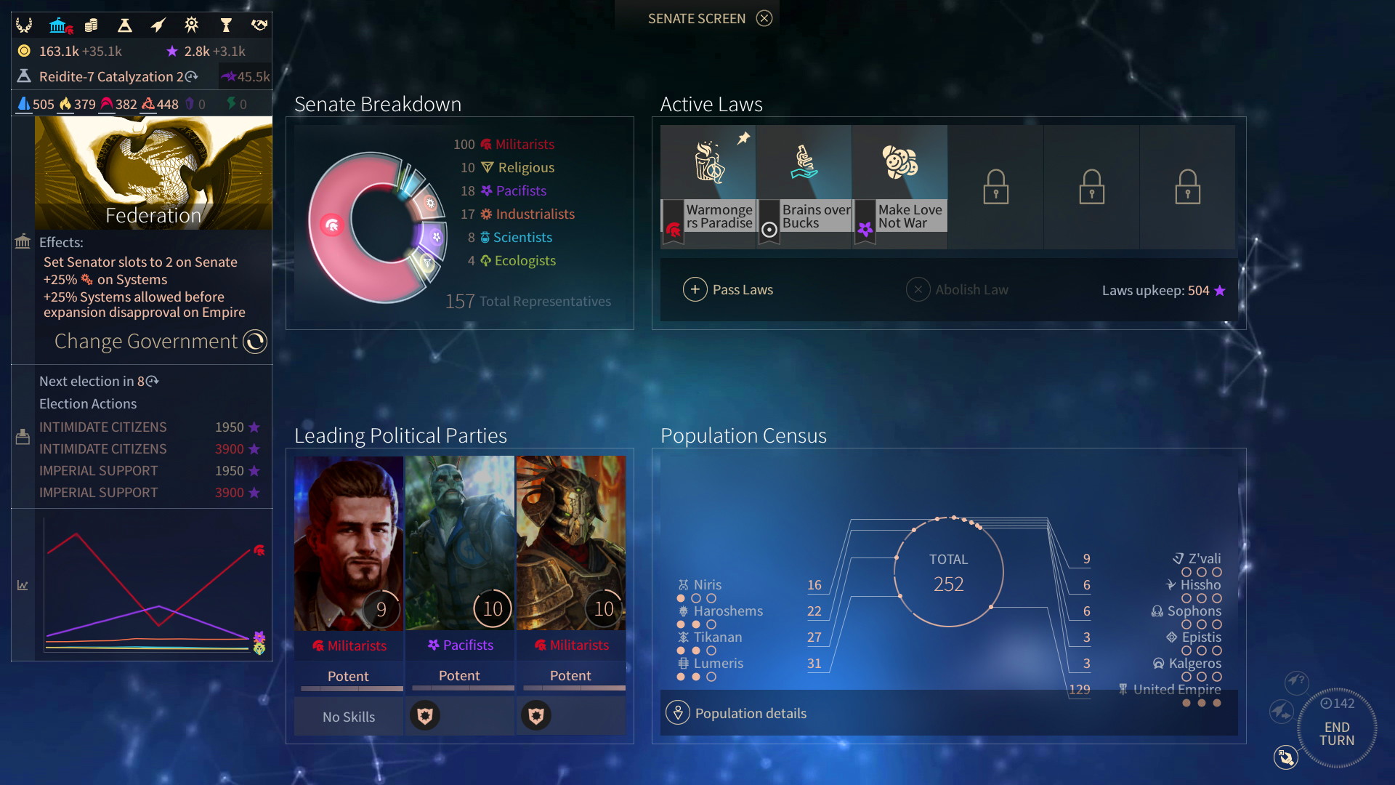Select the Population details map pin icon
This screenshot has width=1395, height=785.
(676, 713)
